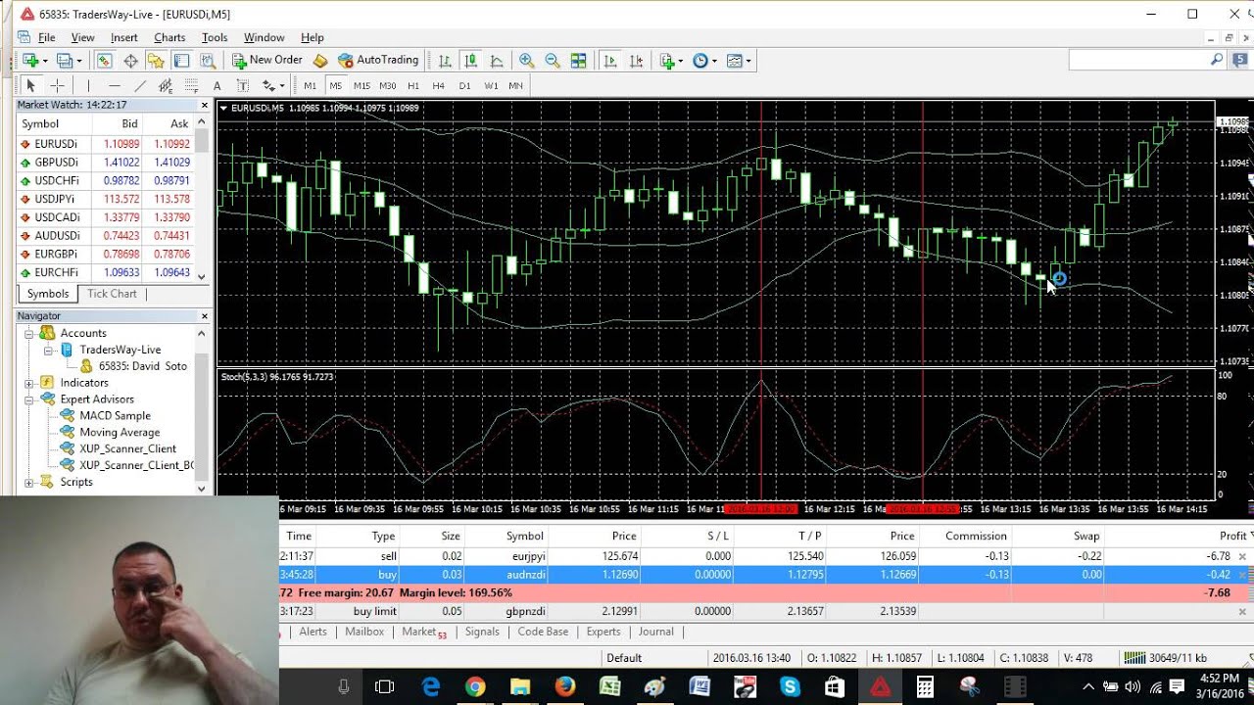Click the Market Watch vertical scrollbar
This screenshot has height=705, width=1254.
202,200
